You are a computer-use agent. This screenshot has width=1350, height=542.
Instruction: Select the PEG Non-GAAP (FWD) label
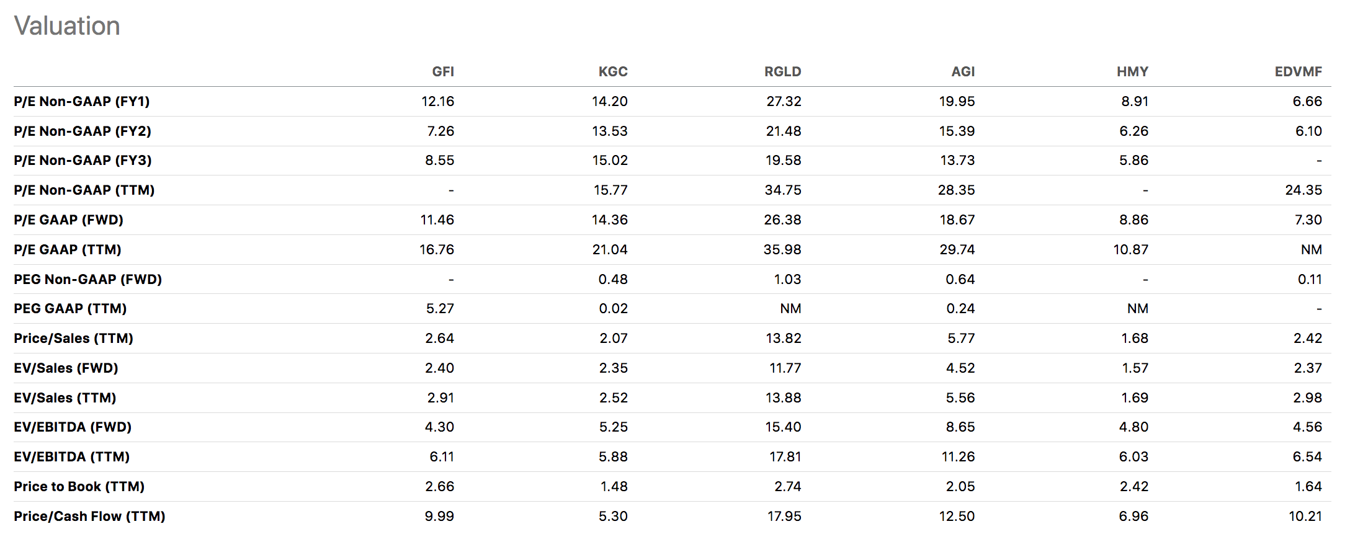tap(88, 280)
